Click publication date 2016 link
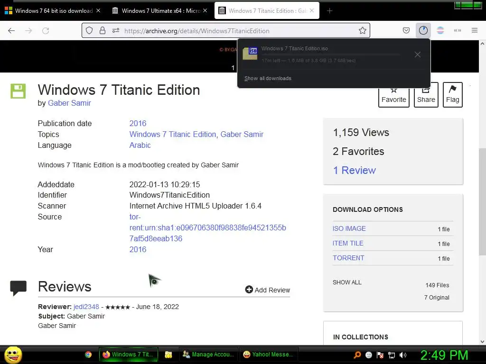486x364 pixels. [138, 123]
